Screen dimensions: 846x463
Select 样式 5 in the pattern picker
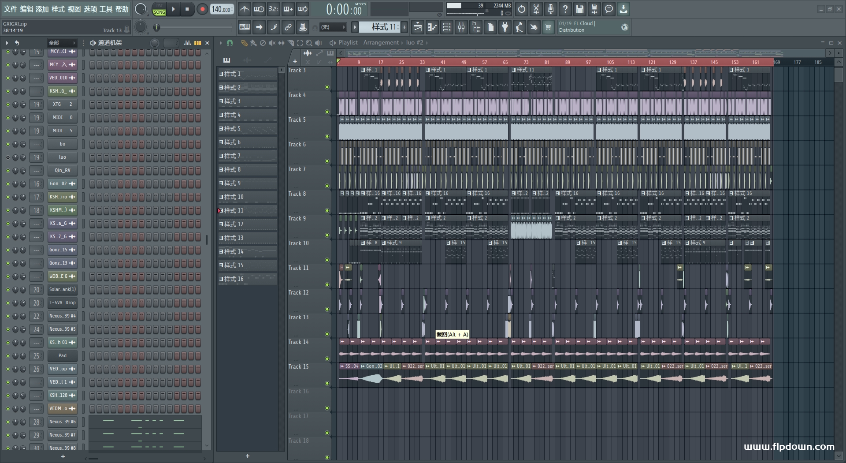coord(248,129)
